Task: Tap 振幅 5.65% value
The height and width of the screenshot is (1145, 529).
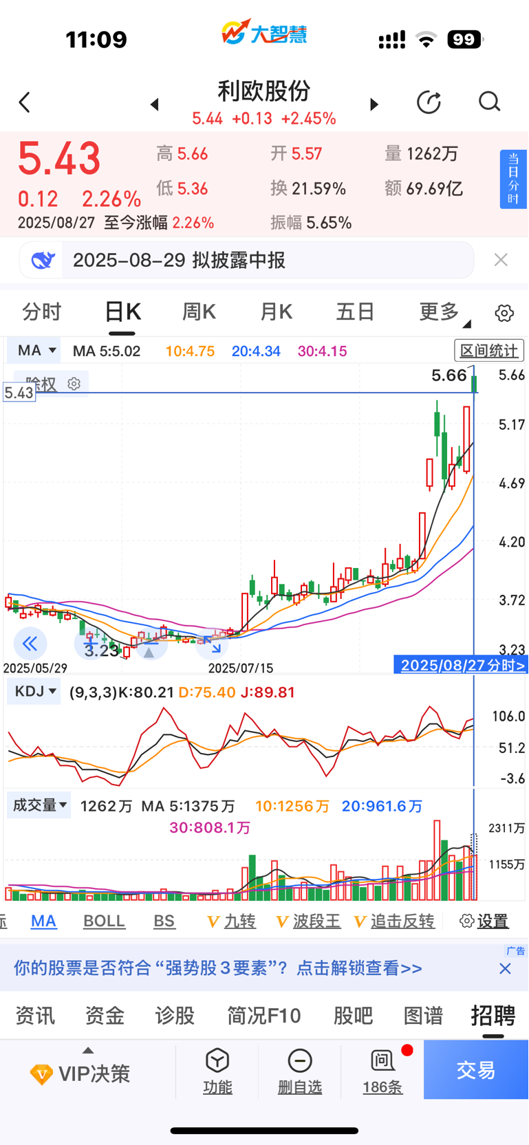Action: [311, 223]
